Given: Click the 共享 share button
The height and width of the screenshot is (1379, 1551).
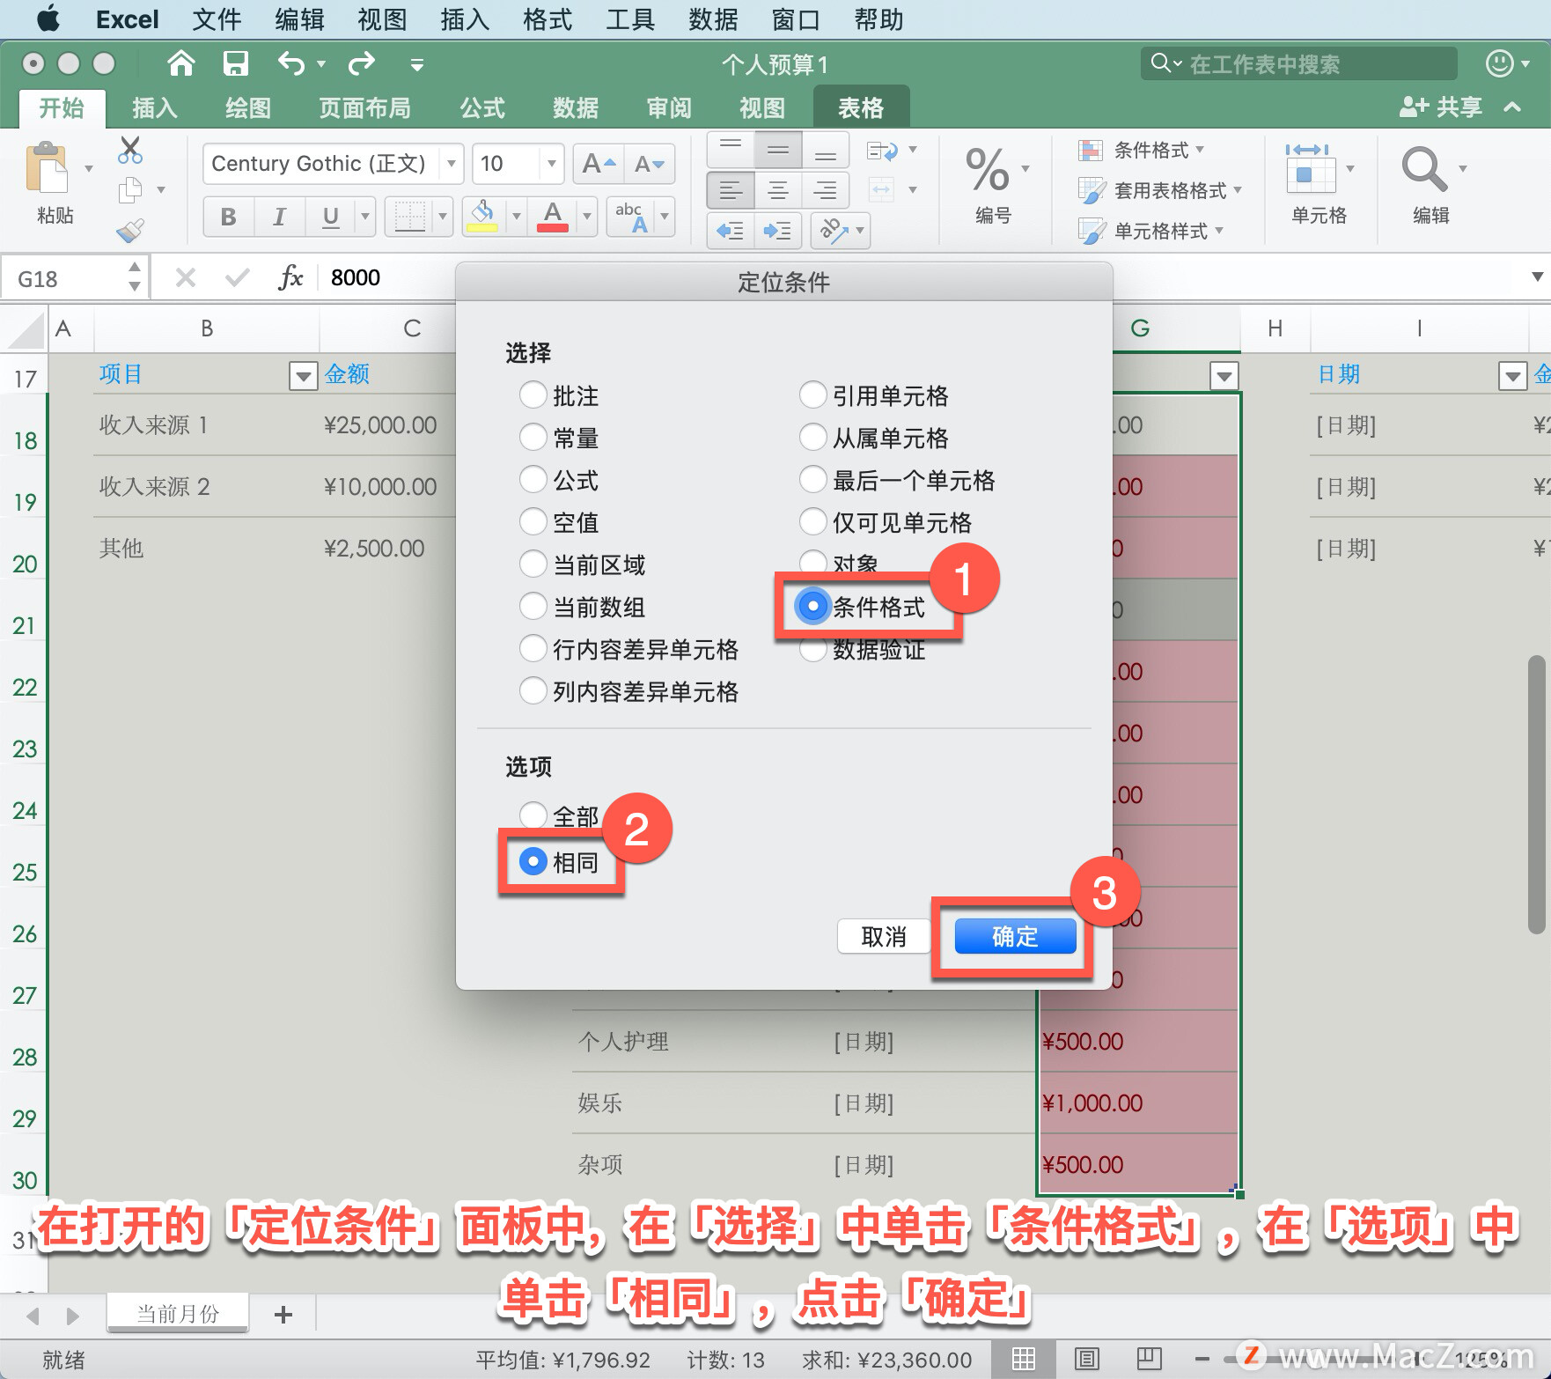Looking at the screenshot, I should (1441, 107).
